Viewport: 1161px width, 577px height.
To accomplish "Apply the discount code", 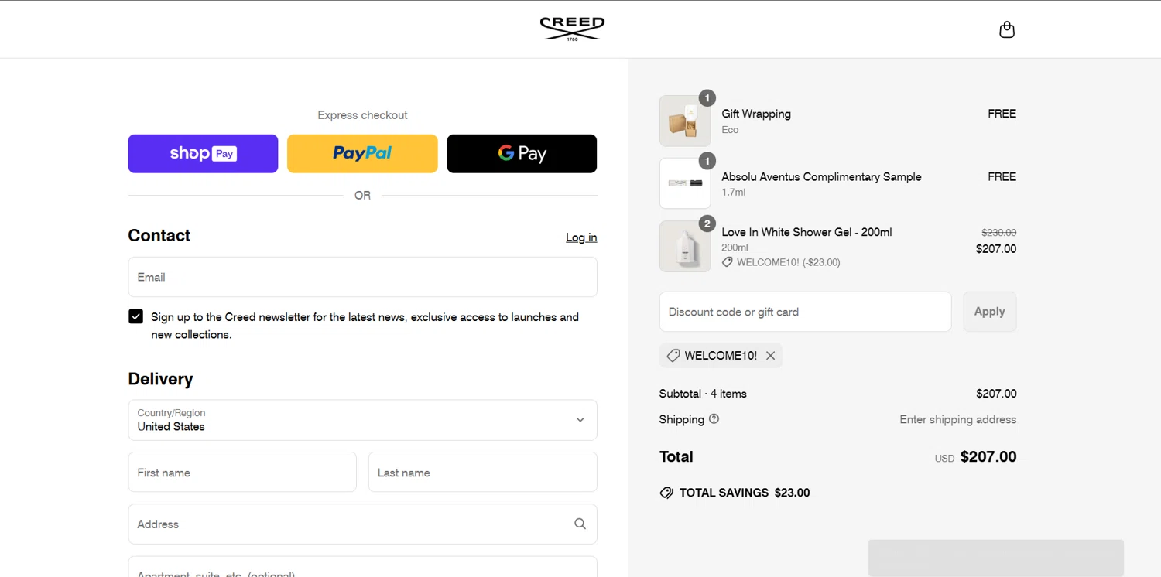I will click(x=989, y=312).
